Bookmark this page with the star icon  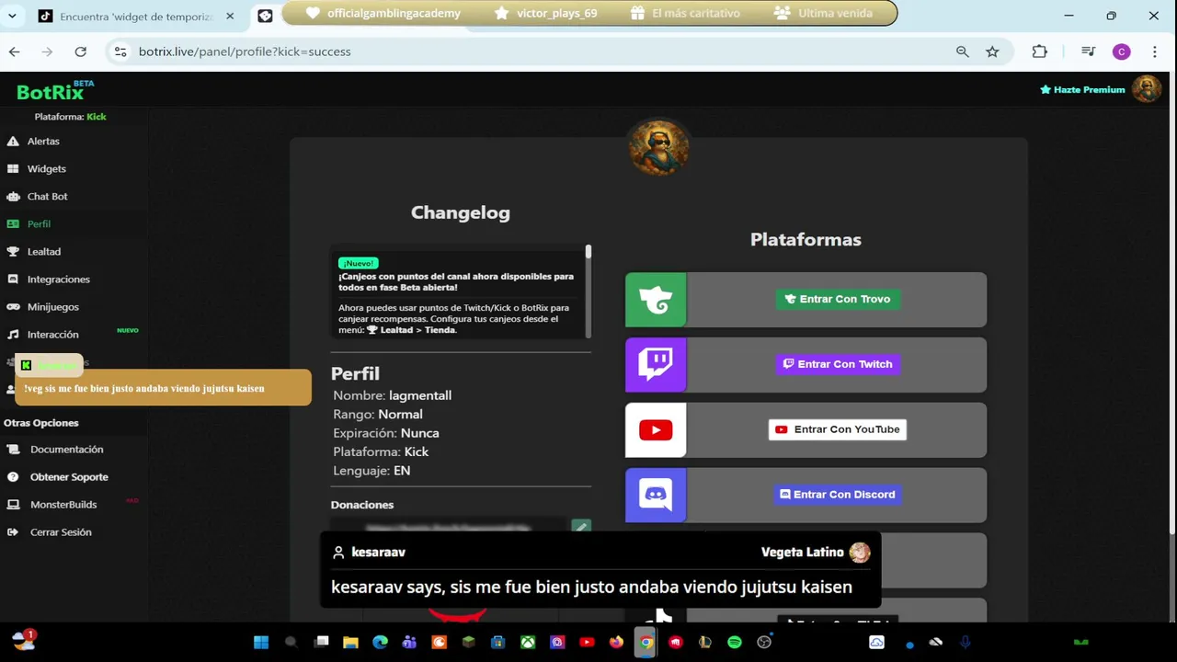tap(992, 51)
